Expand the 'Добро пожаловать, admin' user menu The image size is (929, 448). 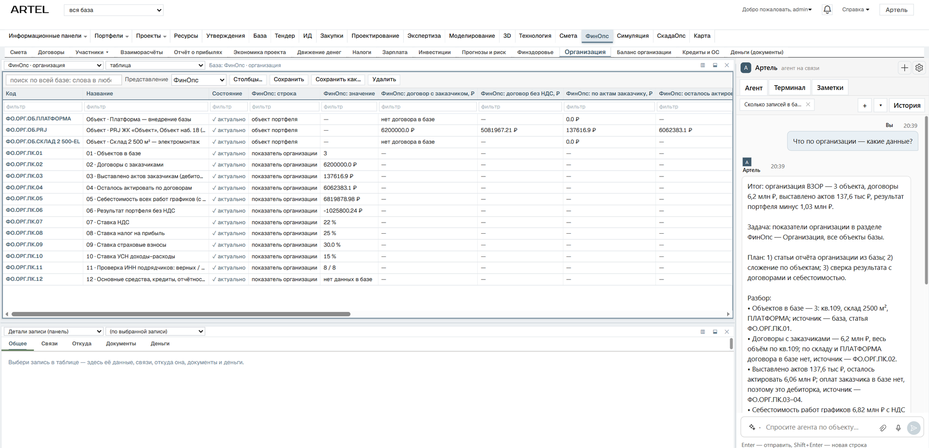pos(777,10)
